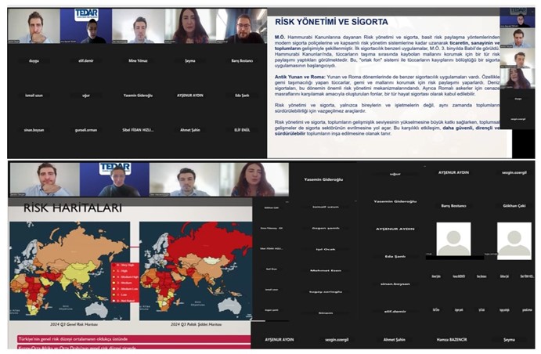541x354 pixels.
Task: Select the guneeli.orman participant tile
Action: [86, 130]
